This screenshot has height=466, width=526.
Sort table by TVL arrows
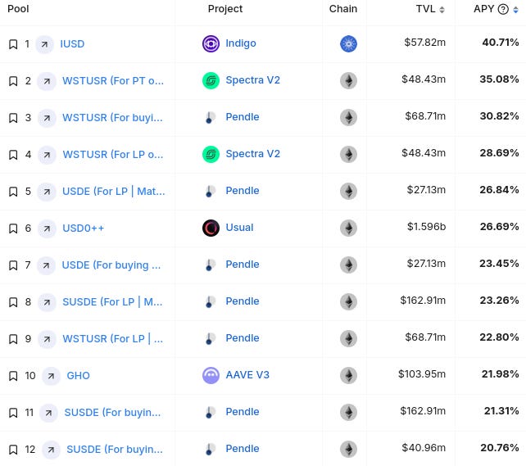442,10
